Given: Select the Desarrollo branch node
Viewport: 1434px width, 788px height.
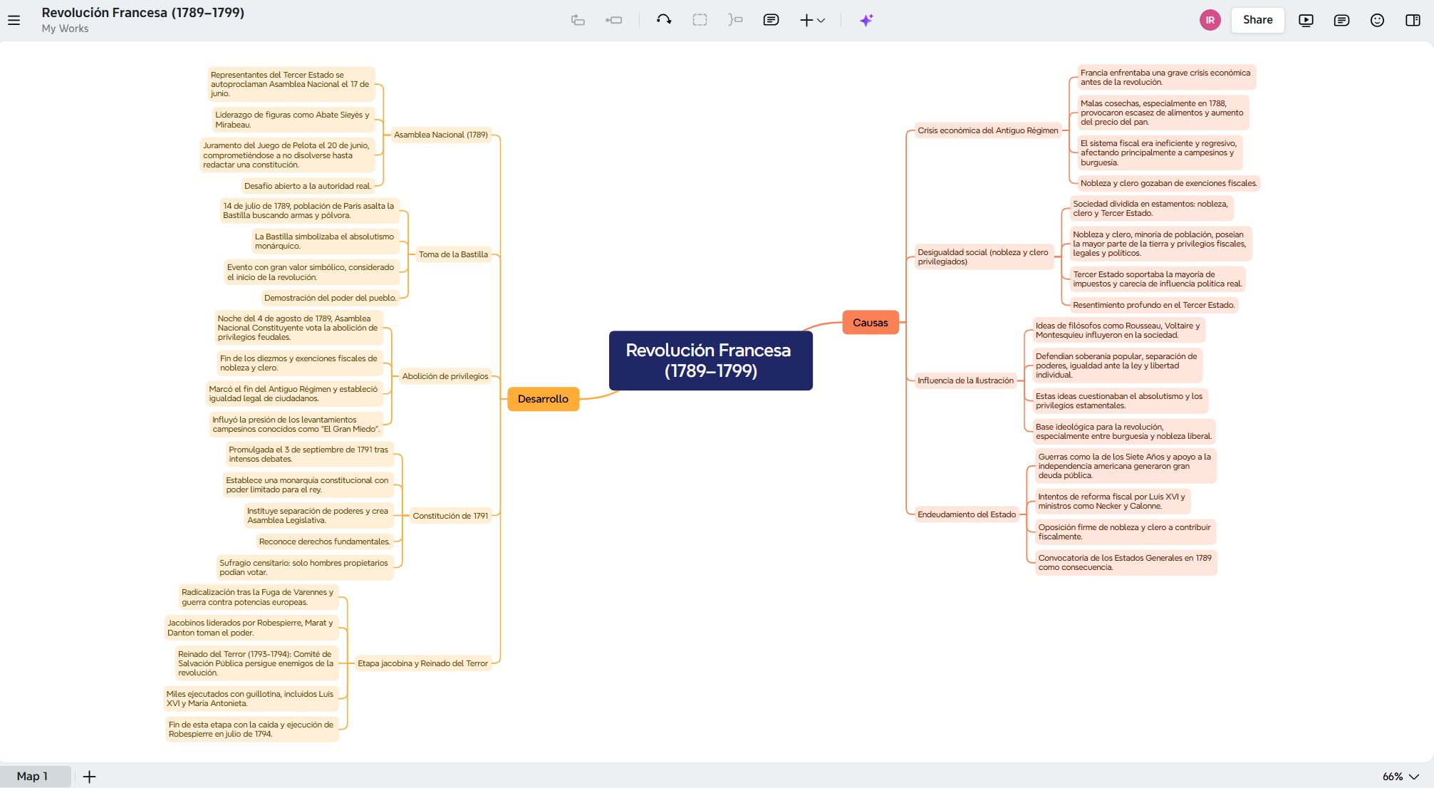Looking at the screenshot, I should click(543, 399).
